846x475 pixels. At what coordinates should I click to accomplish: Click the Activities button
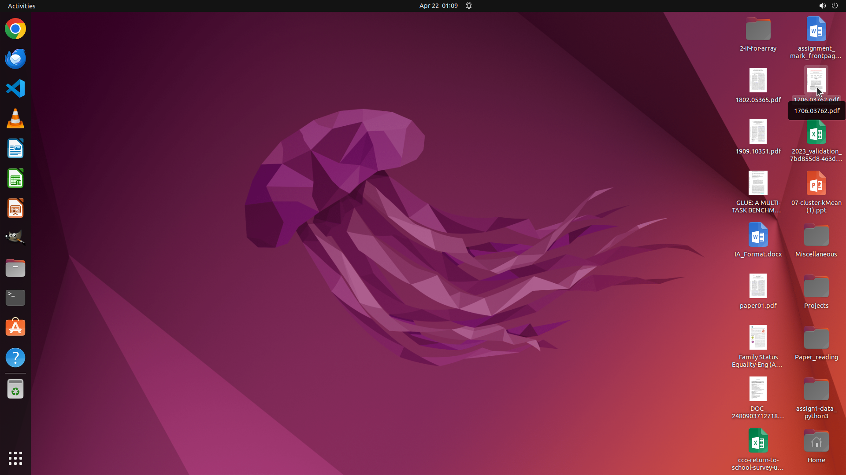click(22, 6)
